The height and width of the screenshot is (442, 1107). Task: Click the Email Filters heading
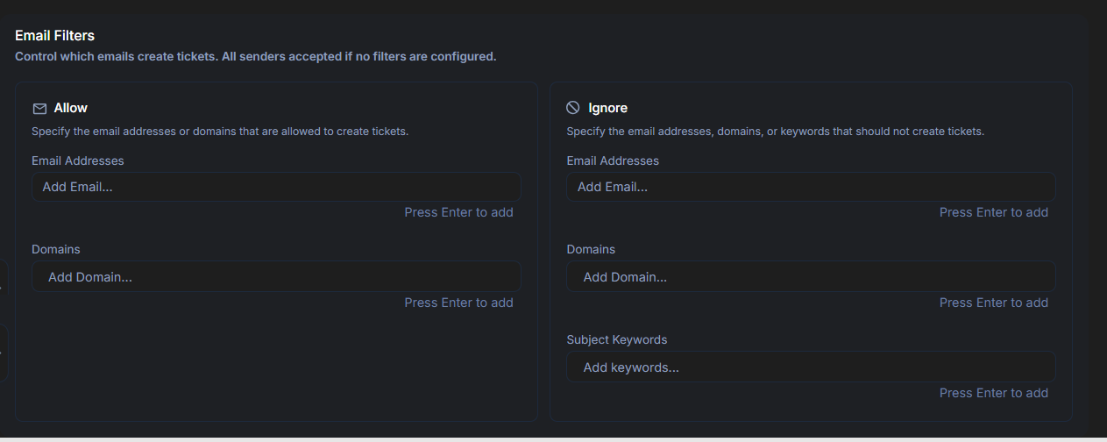click(54, 36)
